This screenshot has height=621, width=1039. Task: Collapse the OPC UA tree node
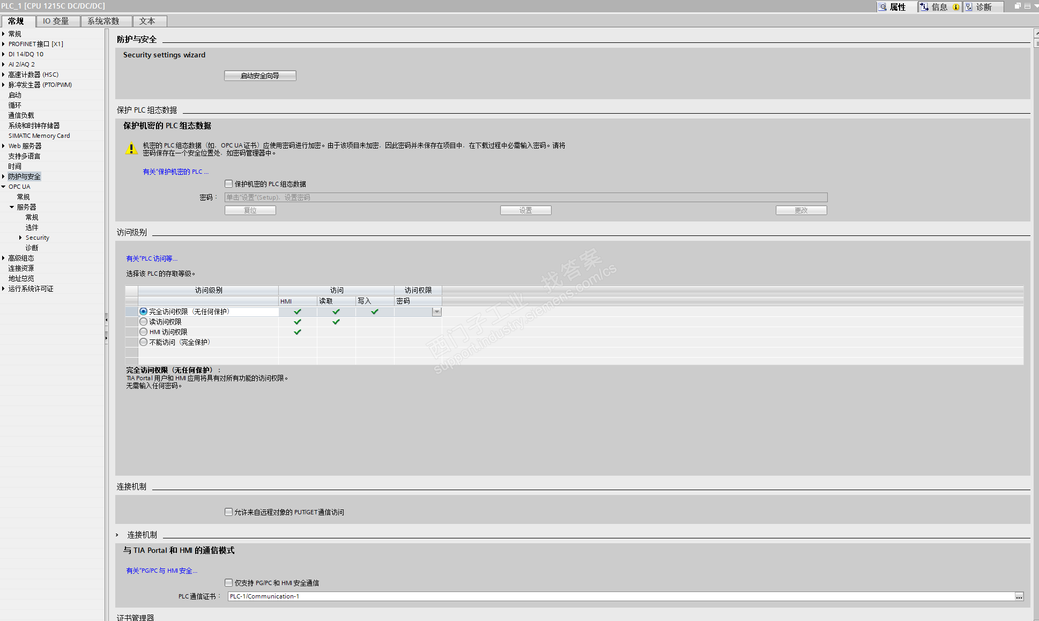[x=3, y=187]
